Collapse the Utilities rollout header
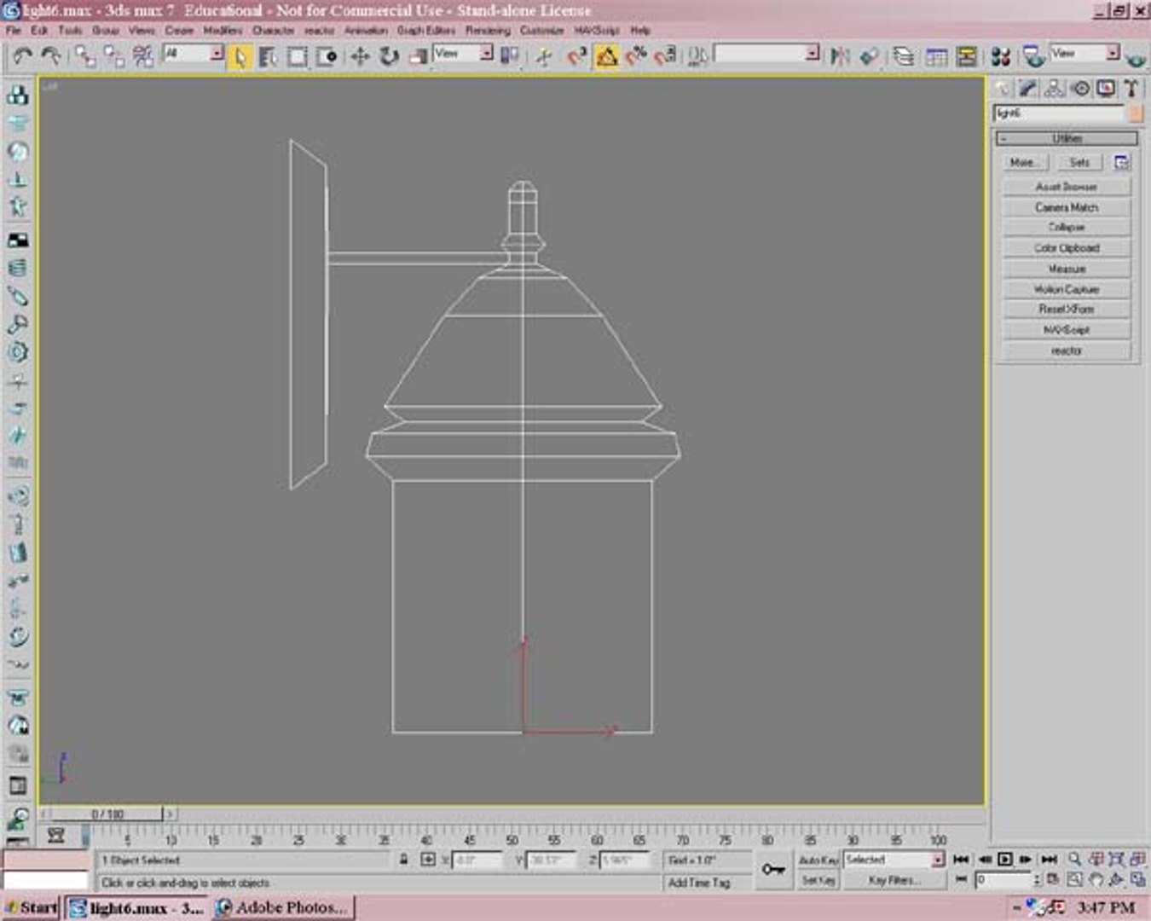Image resolution: width=1151 pixels, height=921 pixels. (1067, 138)
